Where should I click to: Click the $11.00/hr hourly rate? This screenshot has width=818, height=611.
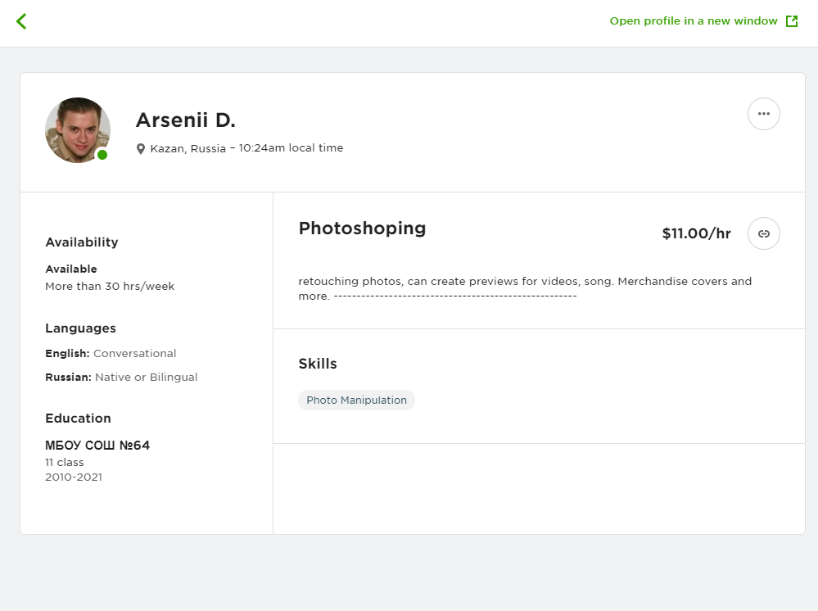[697, 233]
